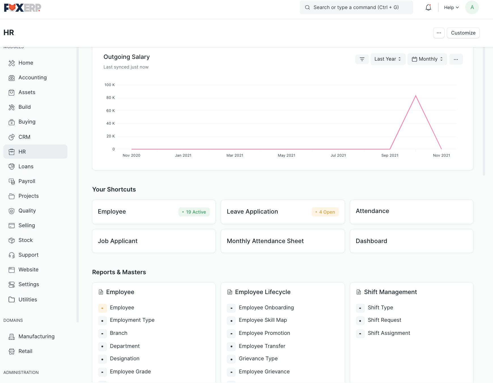Click the Payroll sidebar icon
The image size is (493, 383).
12,181
